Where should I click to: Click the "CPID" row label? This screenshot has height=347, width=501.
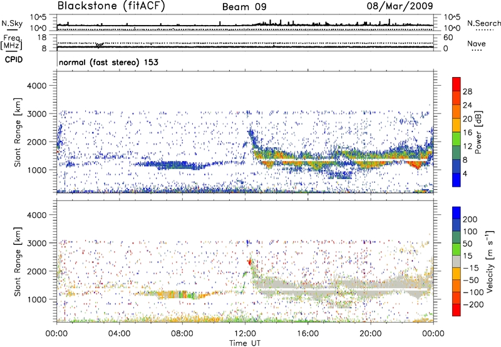tap(14, 60)
